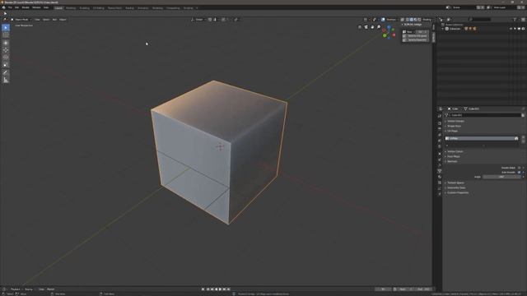Jump to the end frame button

229,289
